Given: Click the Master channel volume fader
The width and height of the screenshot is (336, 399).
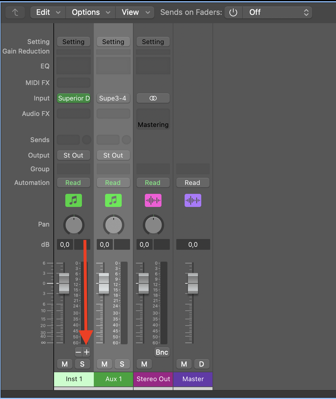Looking at the screenshot, I should tap(193, 283).
